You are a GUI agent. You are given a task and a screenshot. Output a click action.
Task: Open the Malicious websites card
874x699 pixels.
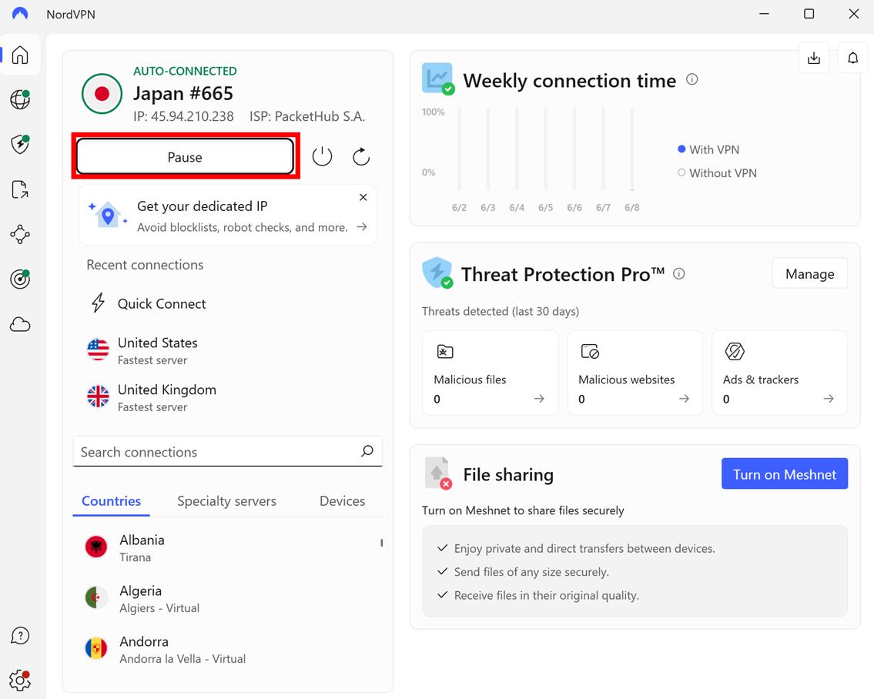click(x=635, y=373)
